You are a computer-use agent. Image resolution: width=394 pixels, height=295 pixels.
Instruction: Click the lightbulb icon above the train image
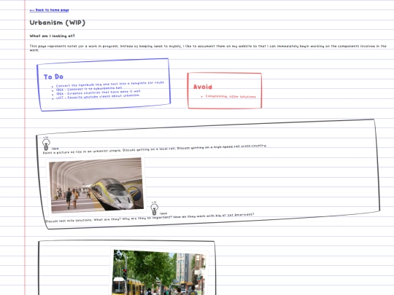click(46, 143)
